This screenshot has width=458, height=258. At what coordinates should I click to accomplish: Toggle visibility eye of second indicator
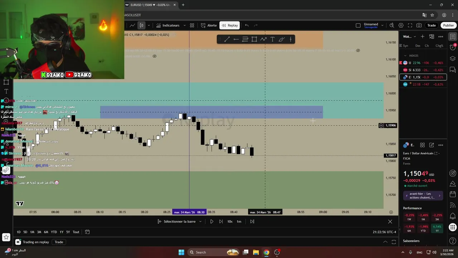pos(155,56)
